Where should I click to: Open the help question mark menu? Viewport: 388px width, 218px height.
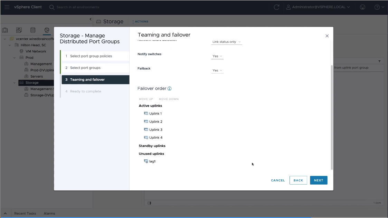(377, 7)
